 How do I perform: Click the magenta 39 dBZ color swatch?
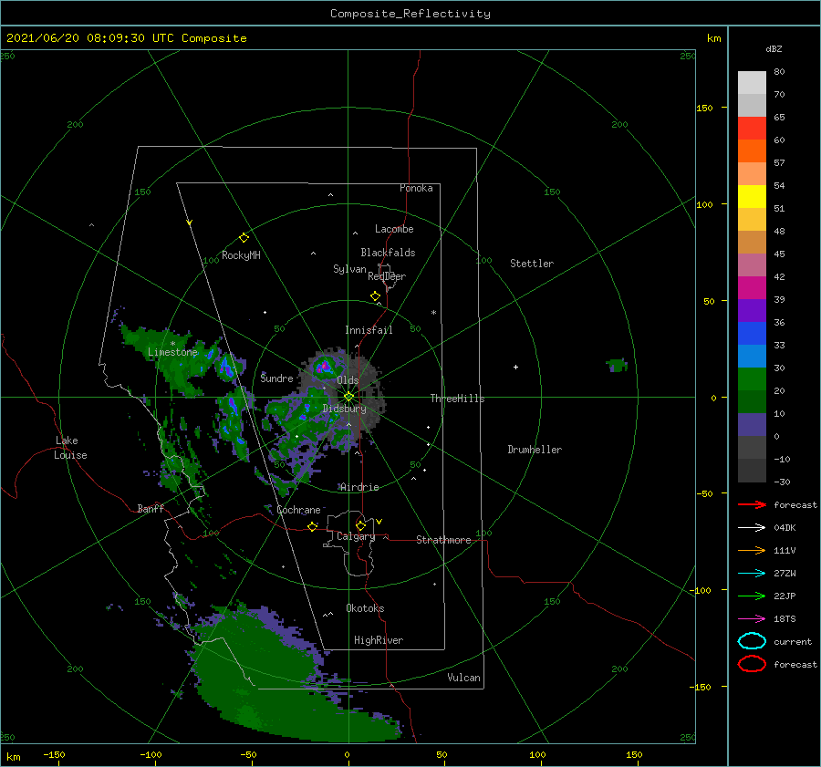tap(752, 288)
